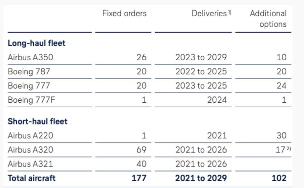Click the total fixed orders value 177
The image size is (304, 188).
(139, 178)
